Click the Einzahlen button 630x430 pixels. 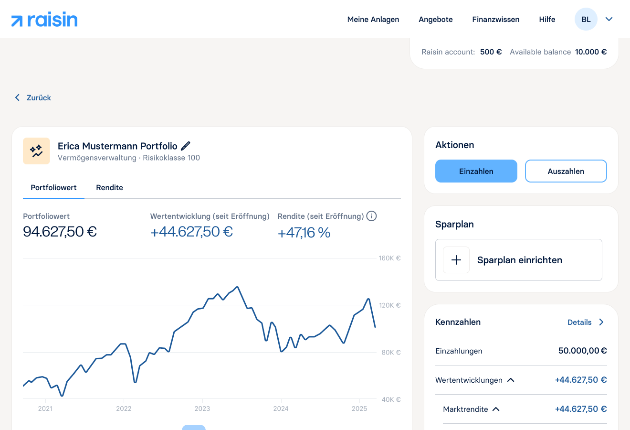point(476,171)
